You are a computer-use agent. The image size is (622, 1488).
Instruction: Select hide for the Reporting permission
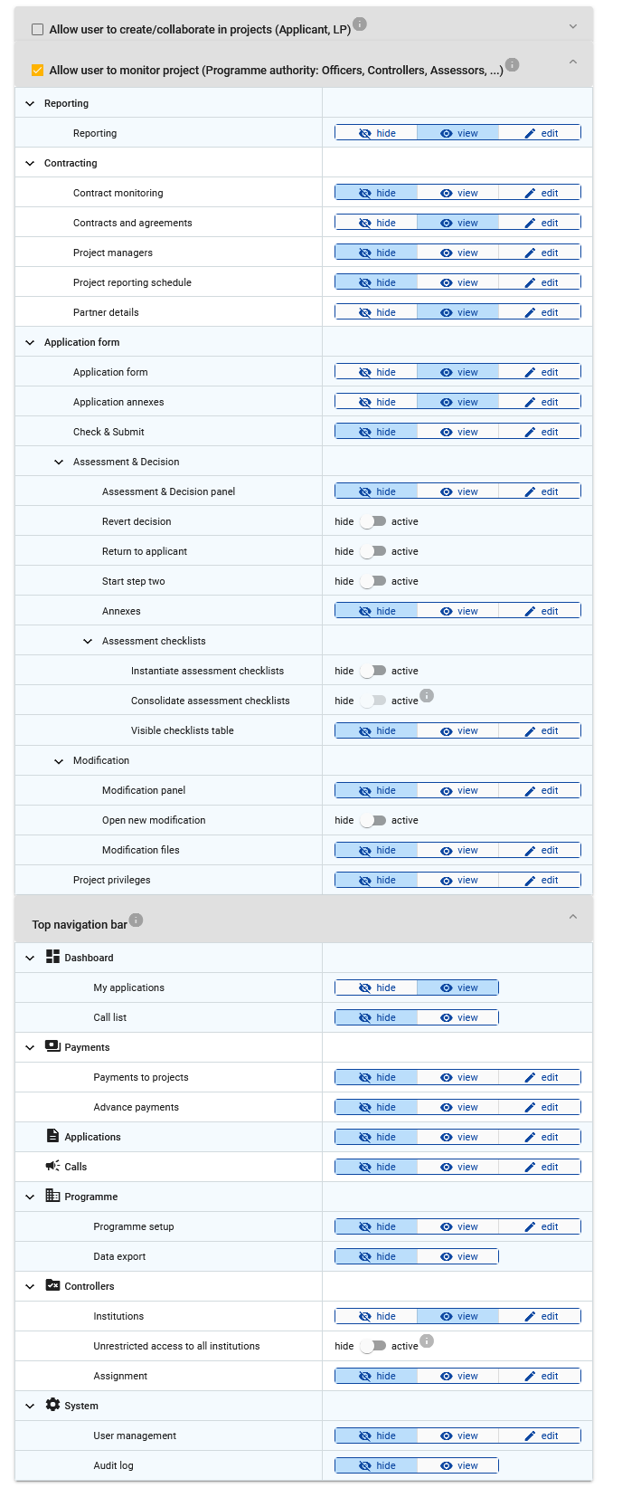pyautogui.click(x=376, y=133)
